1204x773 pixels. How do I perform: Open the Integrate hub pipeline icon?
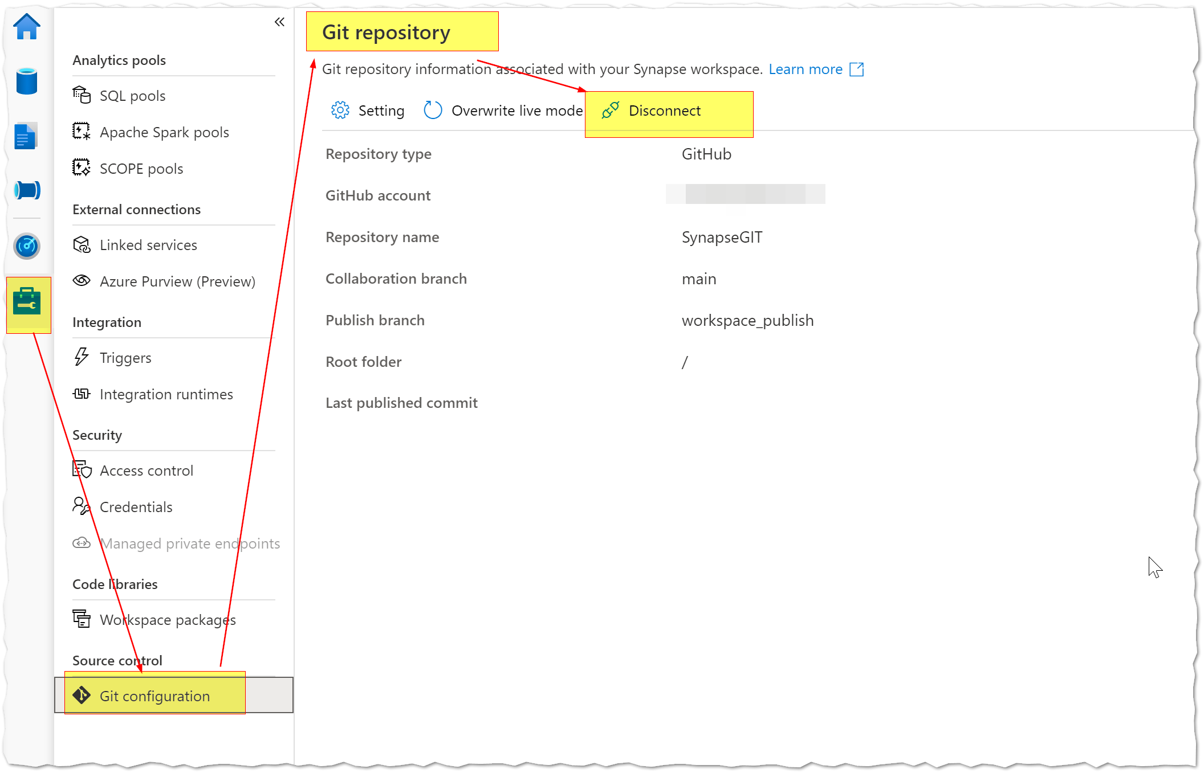tap(27, 190)
